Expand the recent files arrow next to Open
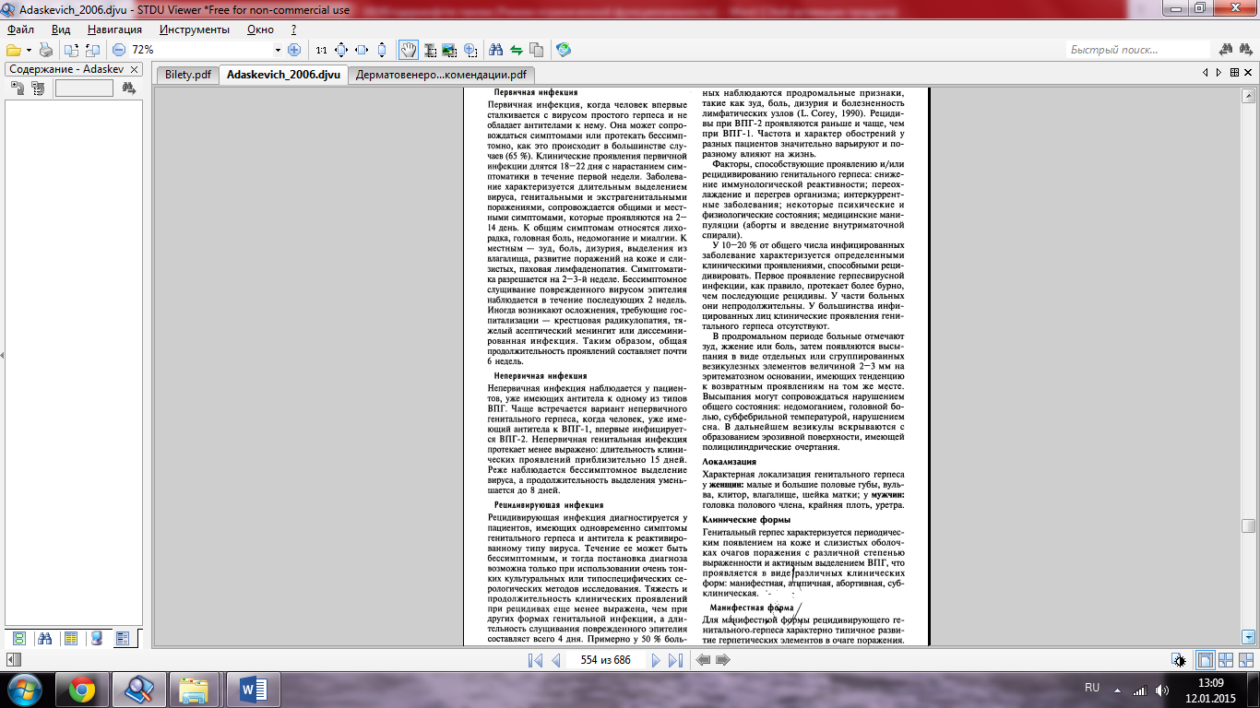Viewport: 1260px width, 708px height. tap(29, 50)
